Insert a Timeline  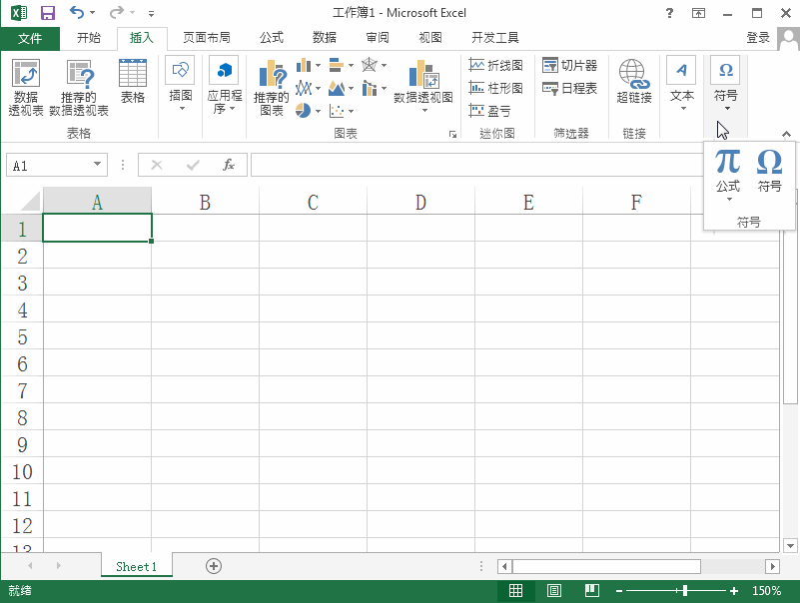[574, 87]
